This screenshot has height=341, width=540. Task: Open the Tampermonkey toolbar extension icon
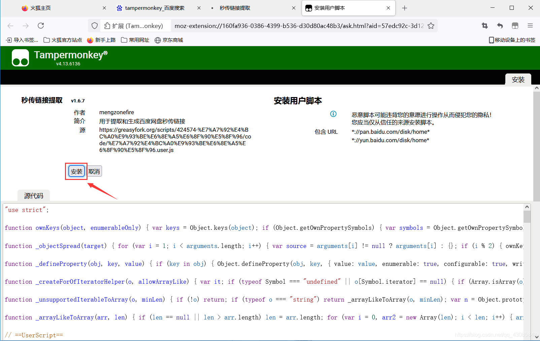[x=515, y=26]
